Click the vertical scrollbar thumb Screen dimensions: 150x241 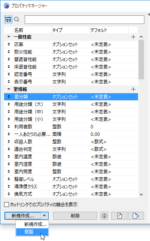tap(141, 60)
